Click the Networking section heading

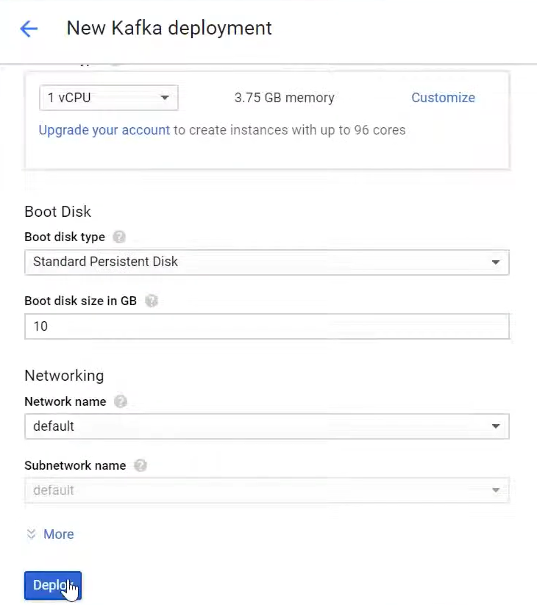(x=64, y=376)
